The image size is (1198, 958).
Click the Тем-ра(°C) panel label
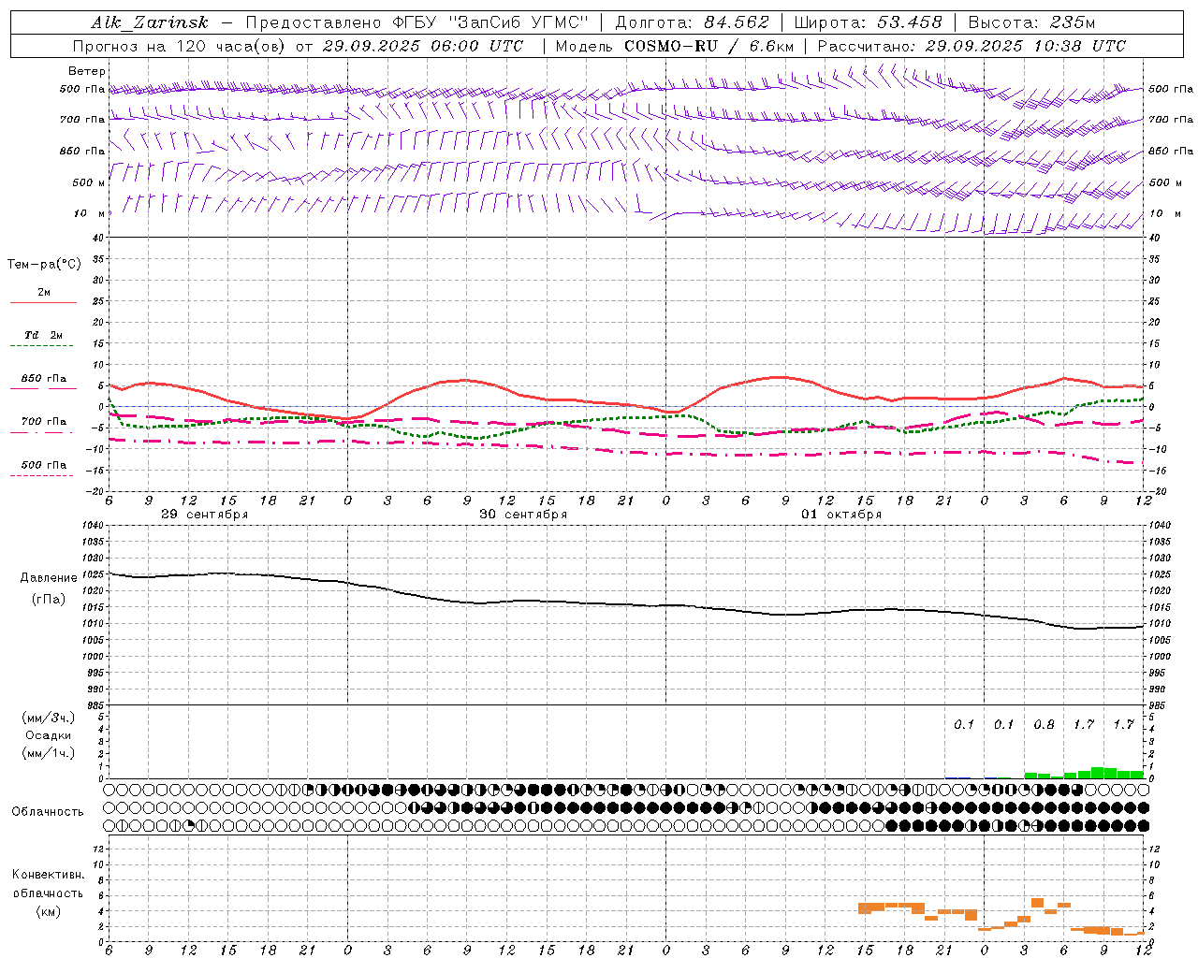tap(44, 265)
